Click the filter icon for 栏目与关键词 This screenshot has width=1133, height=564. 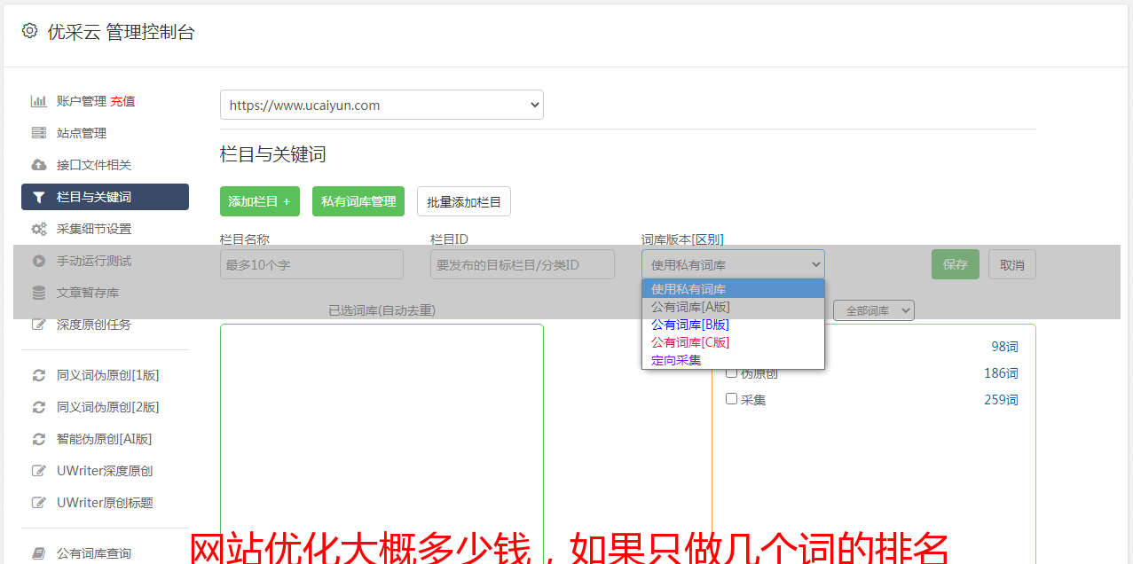click(39, 197)
